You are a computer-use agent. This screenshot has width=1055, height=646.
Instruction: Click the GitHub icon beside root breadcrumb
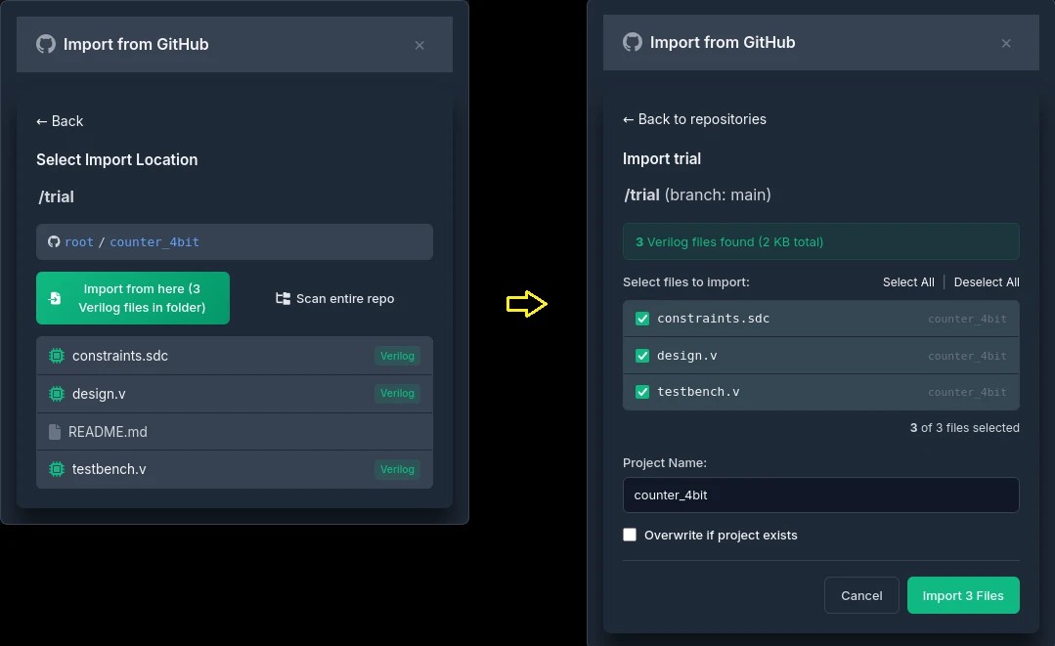pyautogui.click(x=54, y=242)
